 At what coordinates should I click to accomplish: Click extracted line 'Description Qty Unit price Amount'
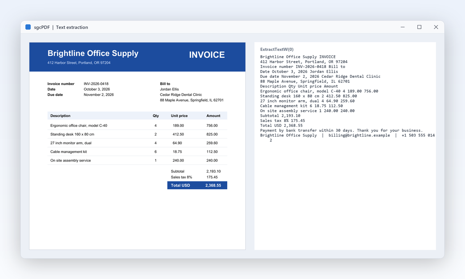pos(299,86)
